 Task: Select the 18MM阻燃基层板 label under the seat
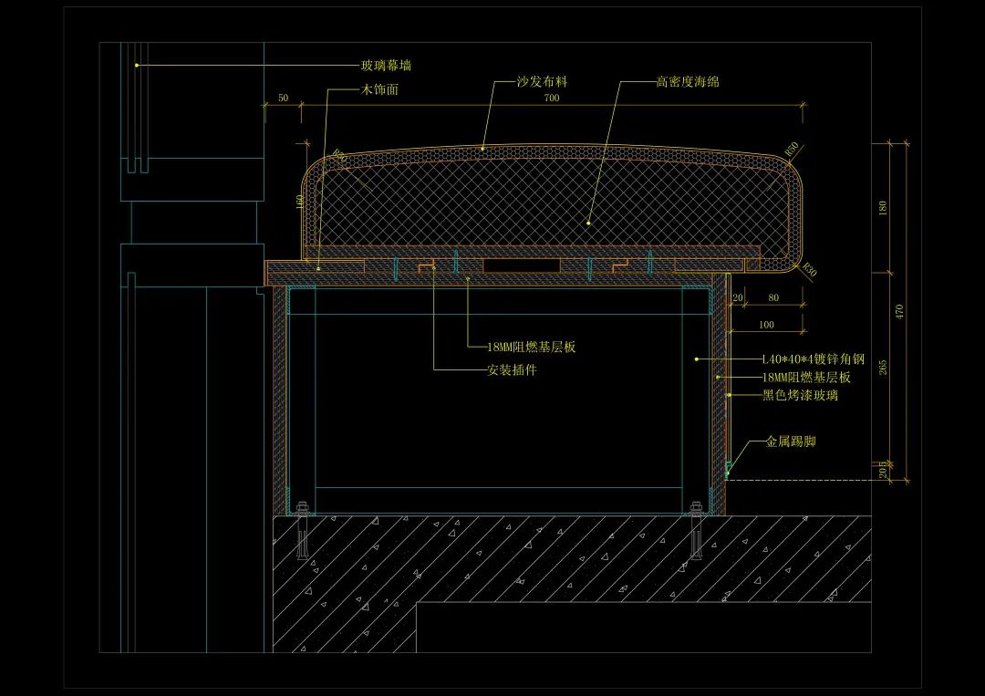tap(532, 347)
